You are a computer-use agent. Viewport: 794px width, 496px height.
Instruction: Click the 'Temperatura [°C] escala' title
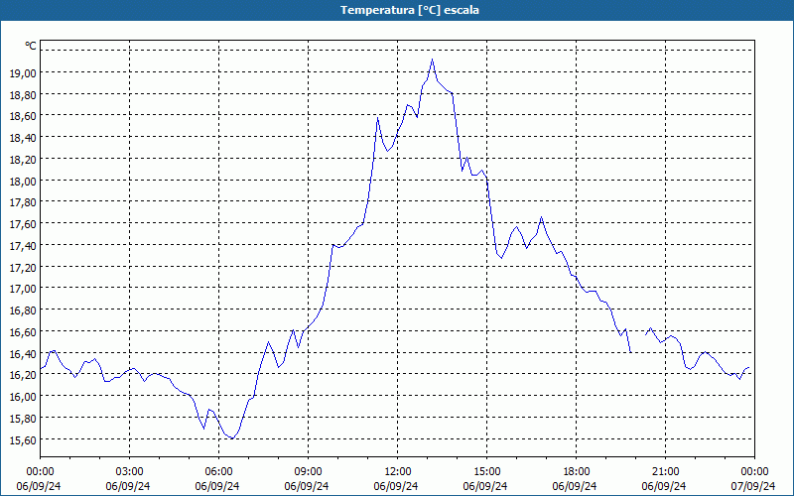pyautogui.click(x=410, y=10)
